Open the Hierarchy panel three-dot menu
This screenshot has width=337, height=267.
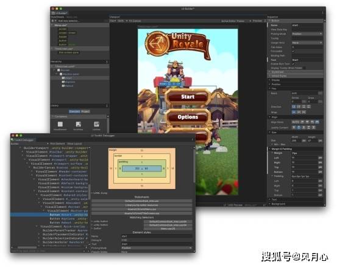(107, 62)
